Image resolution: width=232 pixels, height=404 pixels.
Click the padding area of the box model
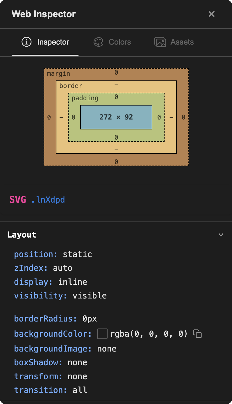[x=85, y=98]
